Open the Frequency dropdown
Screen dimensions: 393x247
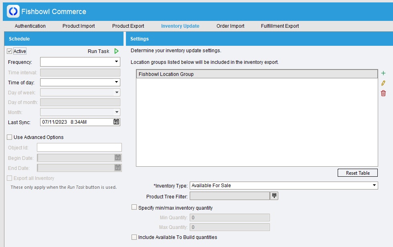tap(80, 62)
